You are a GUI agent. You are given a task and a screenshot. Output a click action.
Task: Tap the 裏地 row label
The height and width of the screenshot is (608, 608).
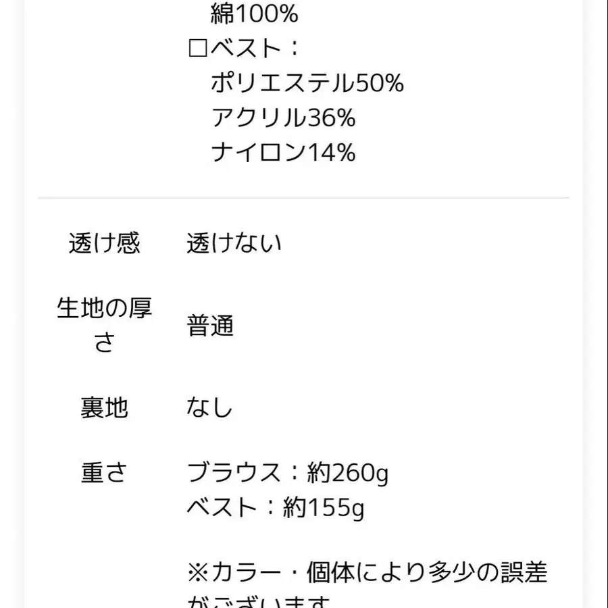click(104, 408)
